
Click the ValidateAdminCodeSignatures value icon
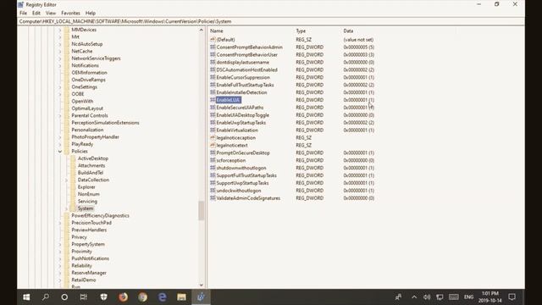(213, 198)
